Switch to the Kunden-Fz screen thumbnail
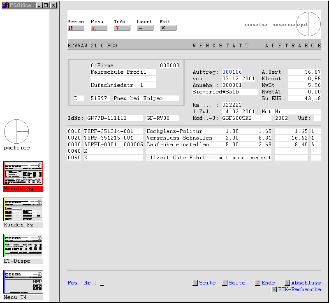Screen dimensions: 329x303 tap(23, 210)
